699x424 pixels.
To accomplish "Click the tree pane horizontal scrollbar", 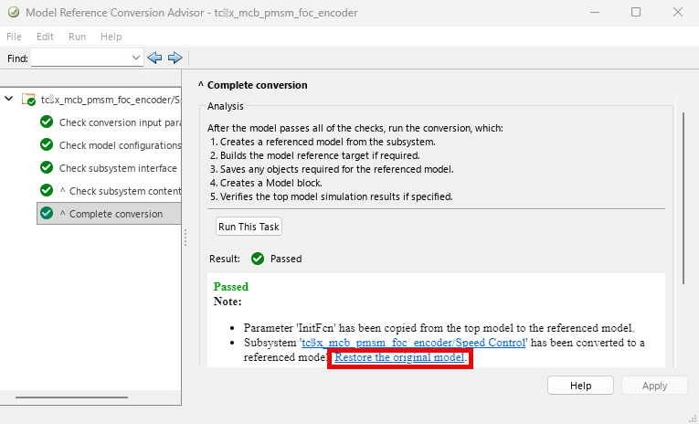I will pos(72,397).
